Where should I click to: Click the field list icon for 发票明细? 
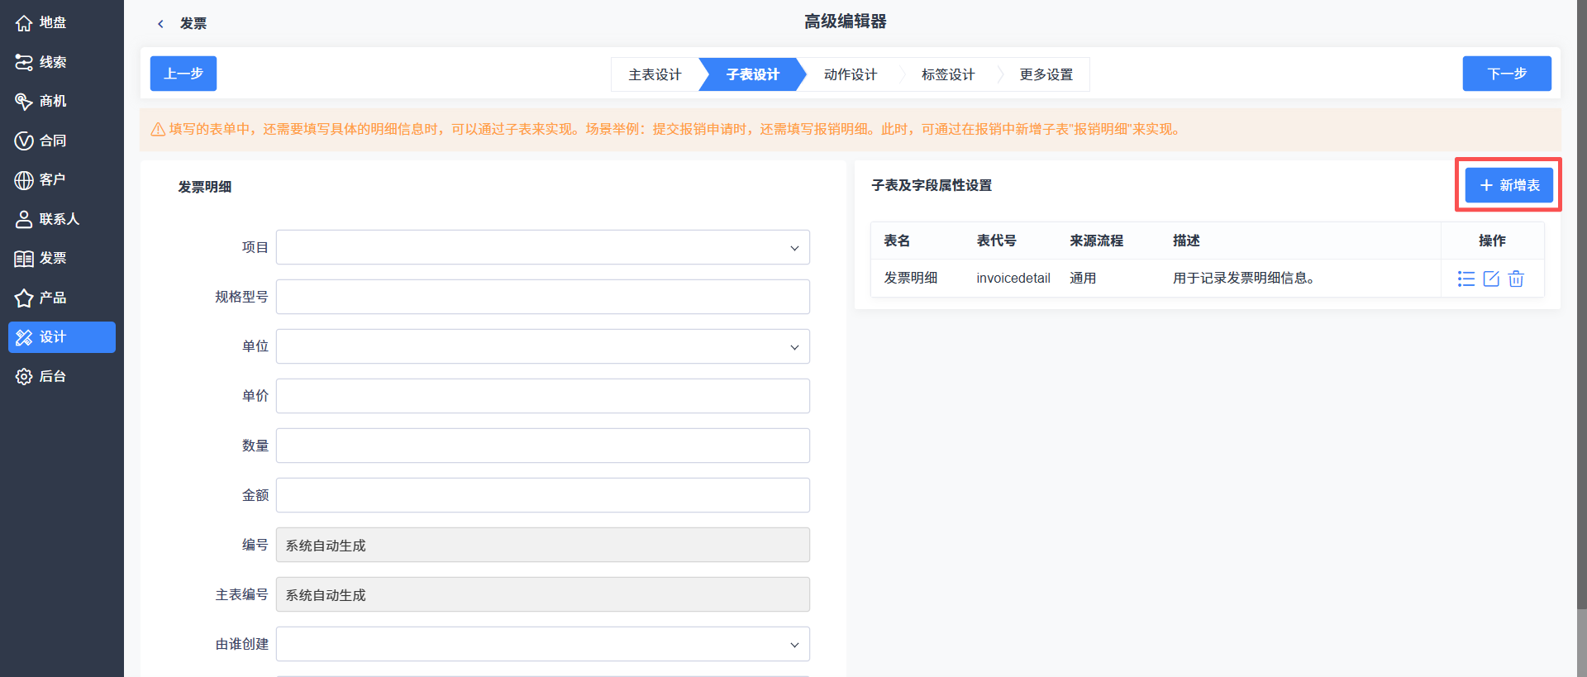tap(1466, 279)
